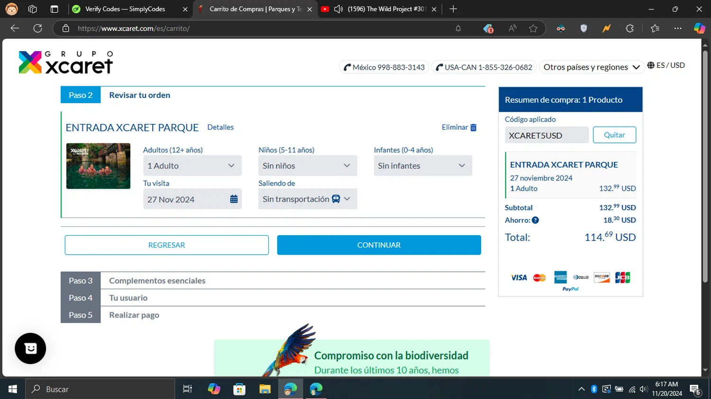Expand the Infantes quantity dropdown
Image resolution: width=711 pixels, height=399 pixels.
(423, 166)
